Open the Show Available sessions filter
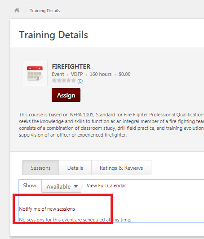Image resolution: width=204 pixels, height=239 pixels. click(x=61, y=186)
